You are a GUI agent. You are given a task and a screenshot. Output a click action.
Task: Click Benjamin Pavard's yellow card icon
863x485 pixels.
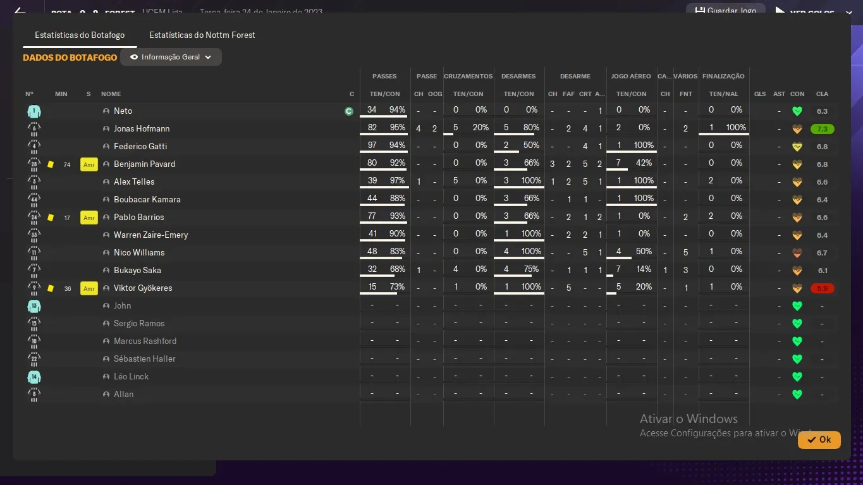51,164
